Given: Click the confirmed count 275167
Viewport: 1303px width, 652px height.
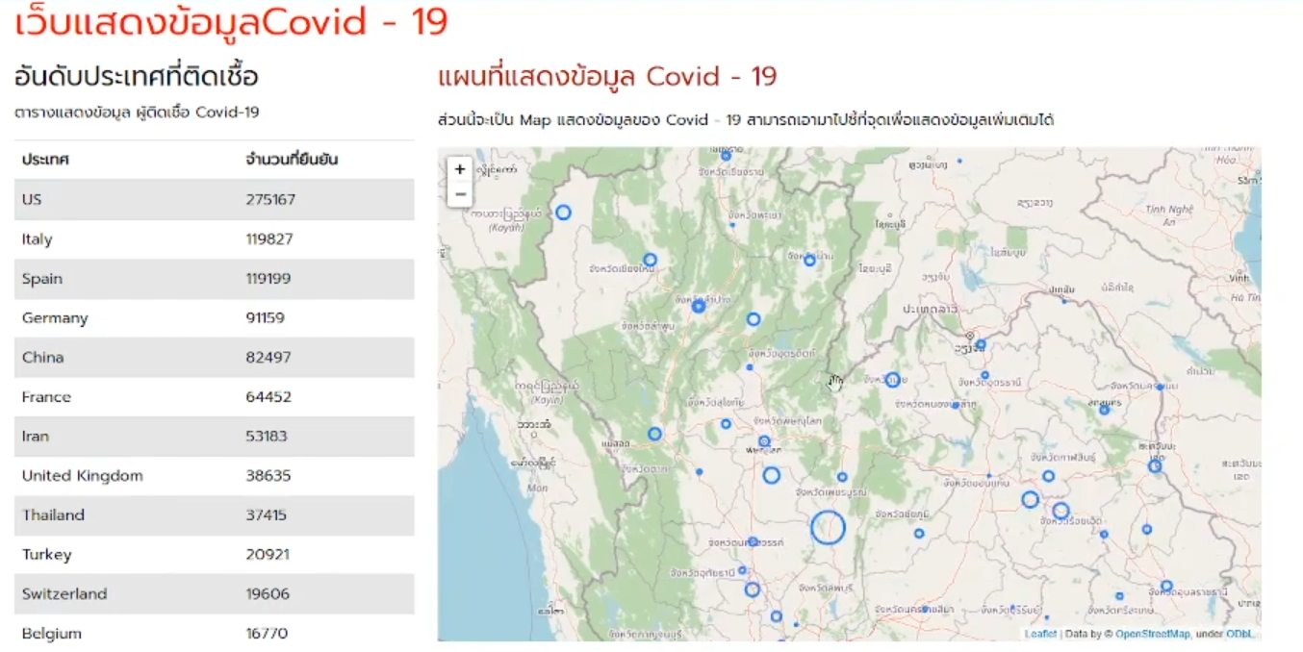Looking at the screenshot, I should pos(270,199).
